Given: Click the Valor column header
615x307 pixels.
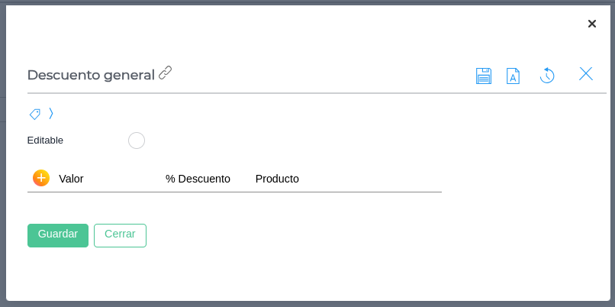Looking at the screenshot, I should point(71,179).
